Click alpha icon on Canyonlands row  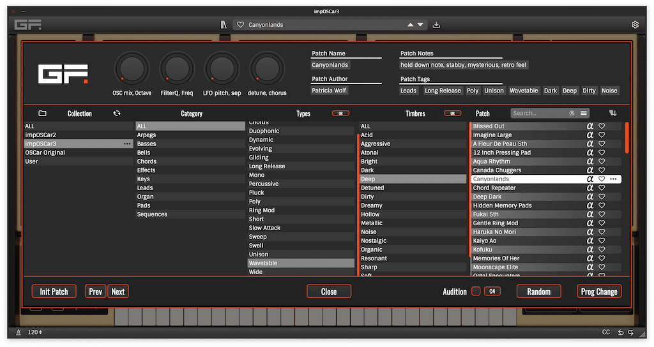[589, 179]
